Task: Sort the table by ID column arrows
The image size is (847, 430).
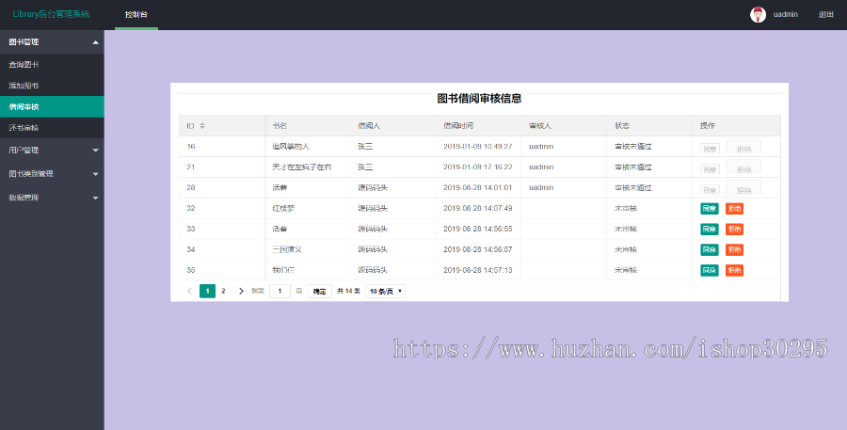Action: click(x=202, y=126)
